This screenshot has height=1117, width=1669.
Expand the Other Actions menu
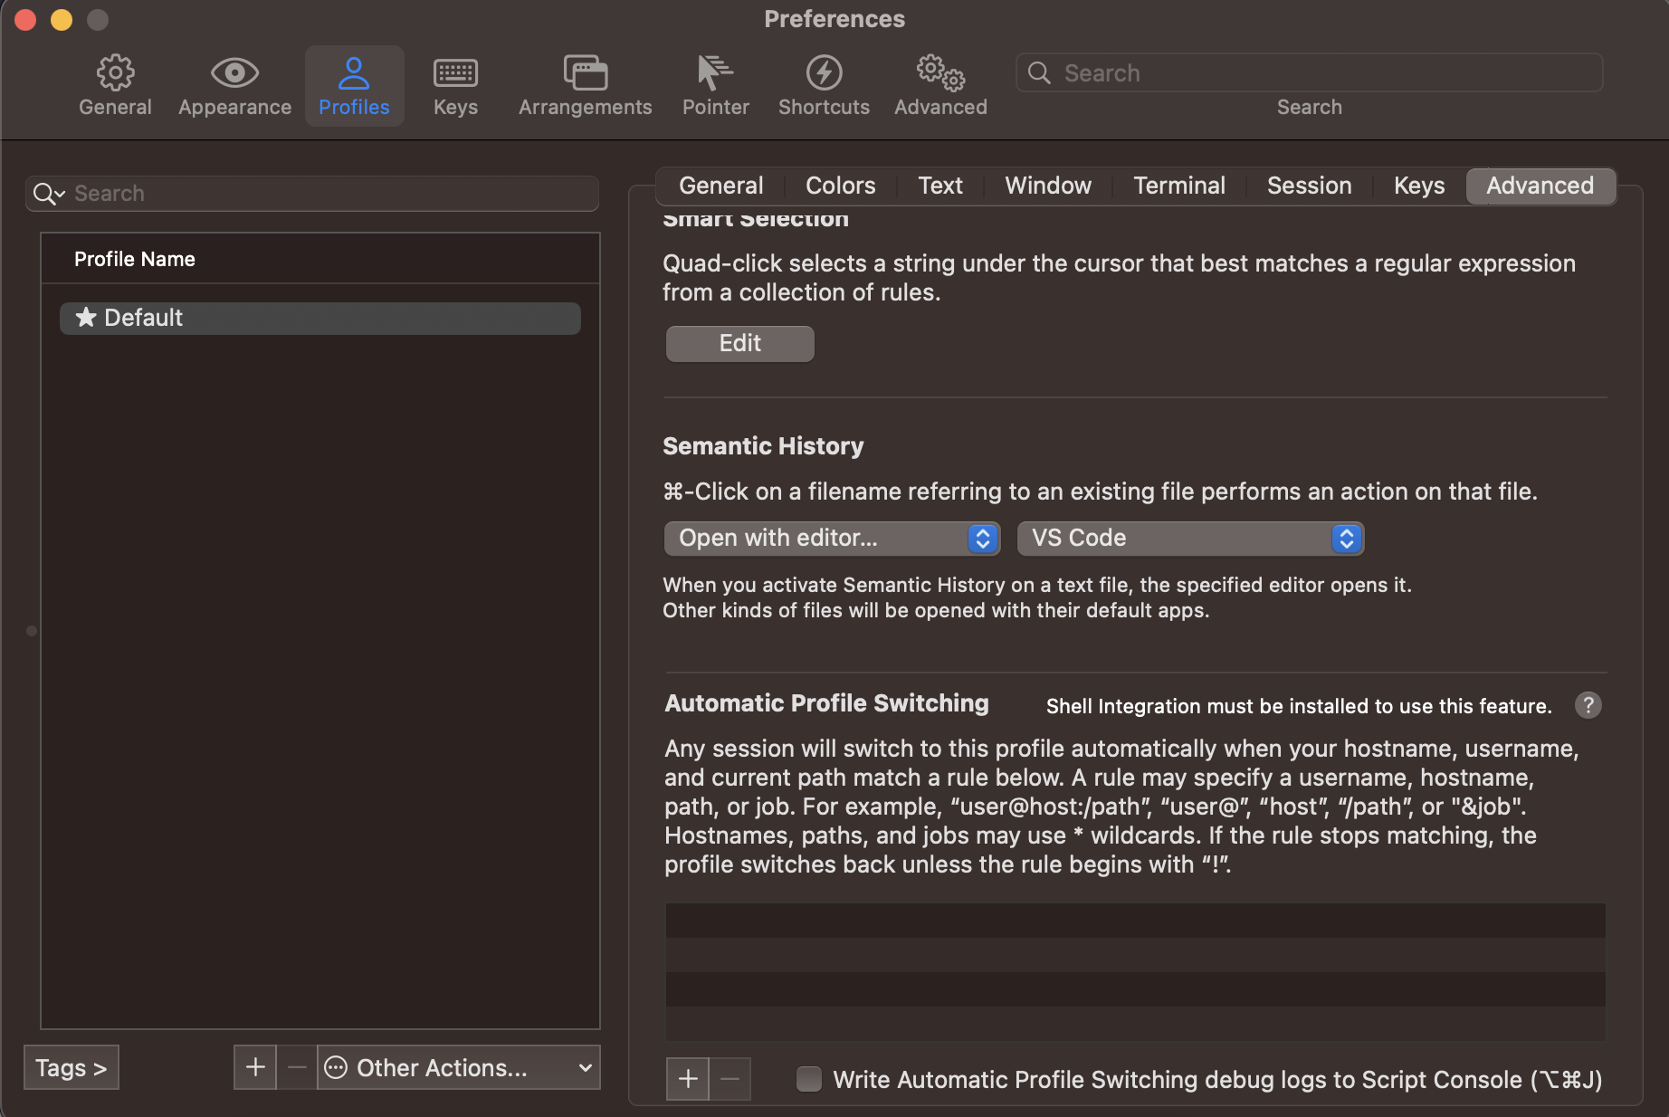point(459,1067)
